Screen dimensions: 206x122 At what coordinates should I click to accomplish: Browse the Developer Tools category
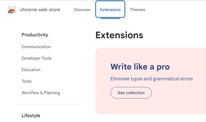pyautogui.click(x=36, y=58)
